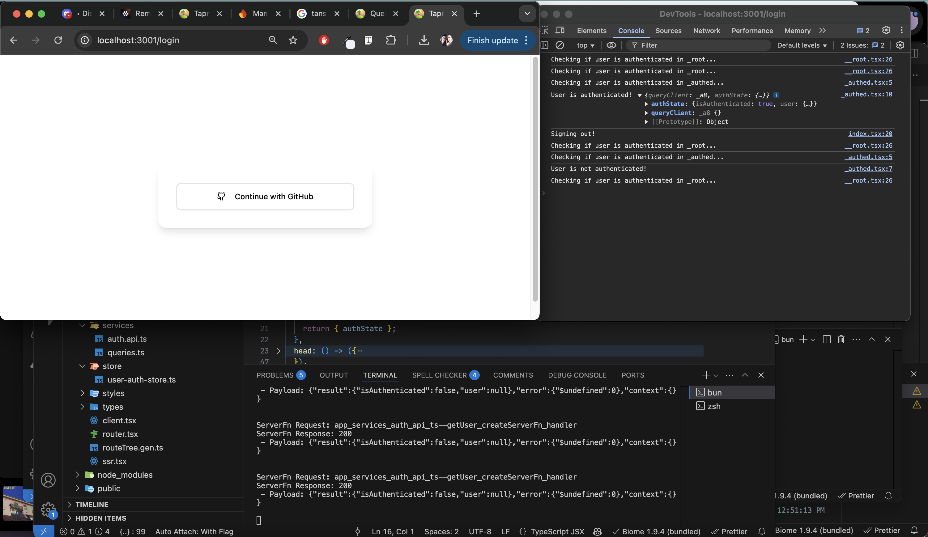Switch to the Que browser tab
928x537 pixels.
coord(377,14)
